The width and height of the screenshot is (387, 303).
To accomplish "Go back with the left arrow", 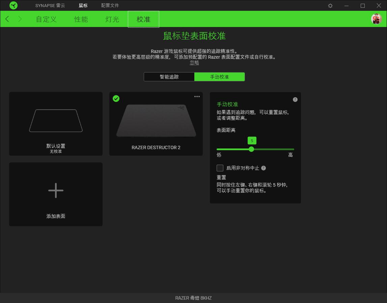I will click(7, 19).
